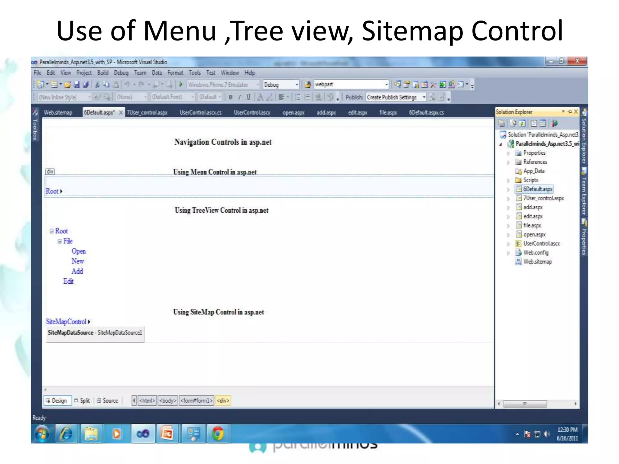Select UserControl.ascx in Solution Explorer

tap(542, 243)
